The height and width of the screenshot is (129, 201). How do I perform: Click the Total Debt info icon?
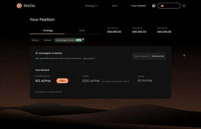[x=142, y=28]
